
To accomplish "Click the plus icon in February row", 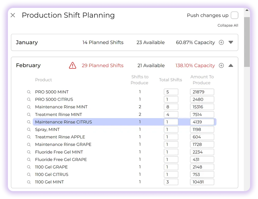I will (221, 66).
